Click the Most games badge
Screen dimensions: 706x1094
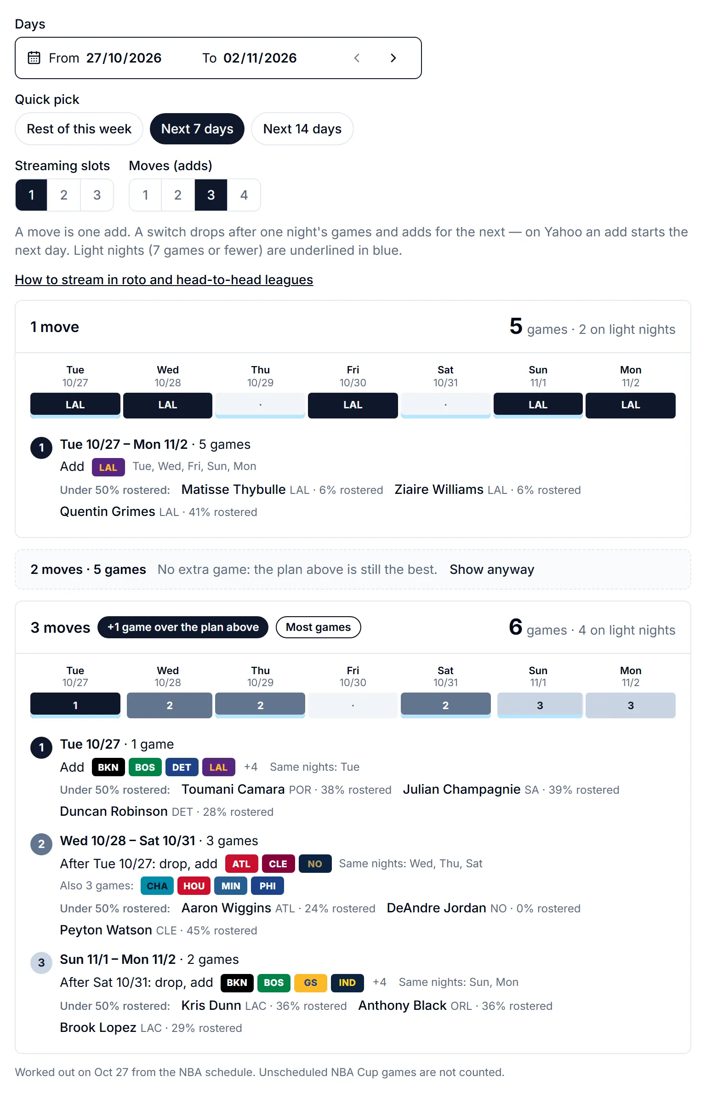pos(319,627)
